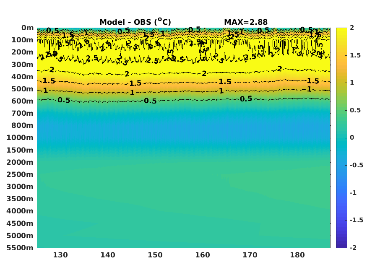Select the "170" longitude axis label

(250, 255)
